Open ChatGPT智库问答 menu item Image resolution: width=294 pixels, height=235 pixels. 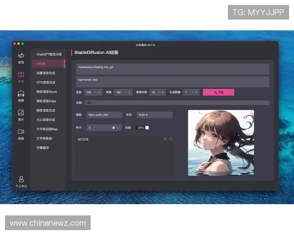coord(49,54)
